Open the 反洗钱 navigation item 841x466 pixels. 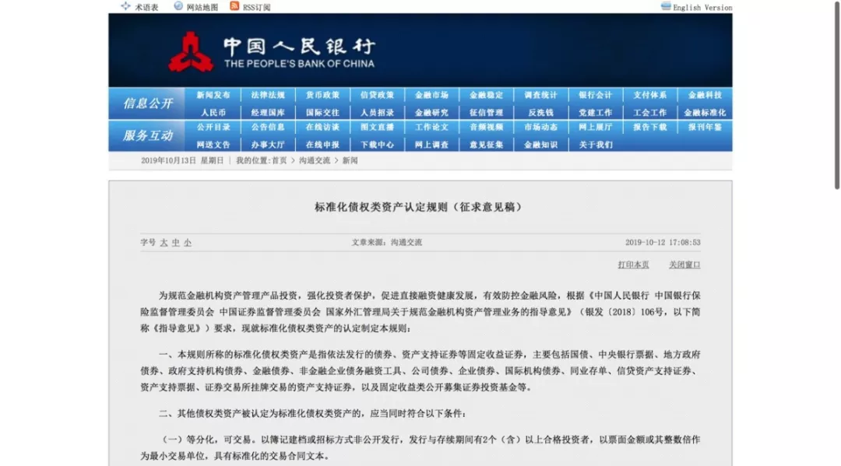pos(540,112)
